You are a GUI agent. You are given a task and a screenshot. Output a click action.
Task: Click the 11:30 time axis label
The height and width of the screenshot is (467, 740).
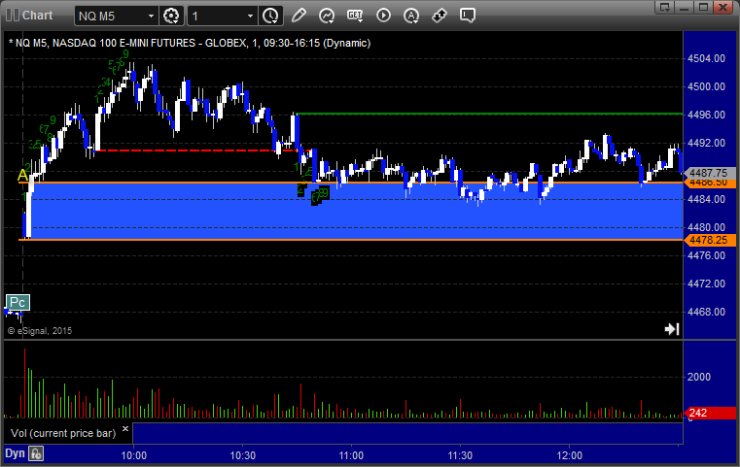point(460,455)
